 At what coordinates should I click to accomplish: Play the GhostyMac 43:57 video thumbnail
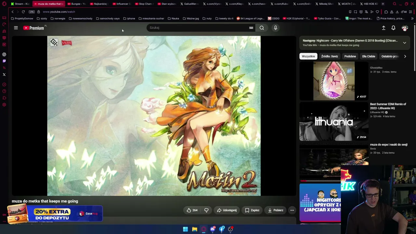334,81
